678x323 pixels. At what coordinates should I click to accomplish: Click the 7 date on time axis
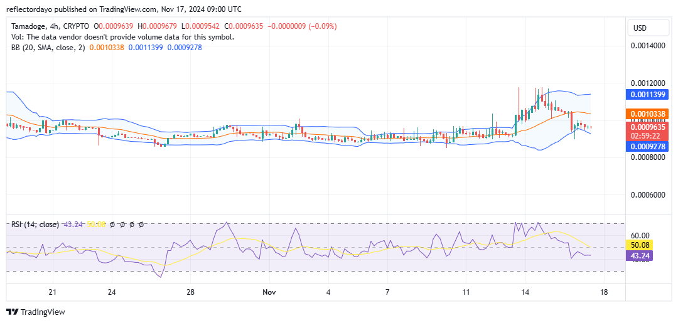click(387, 292)
